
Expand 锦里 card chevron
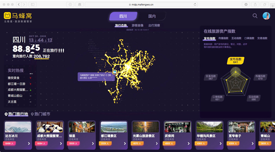click(93, 144)
